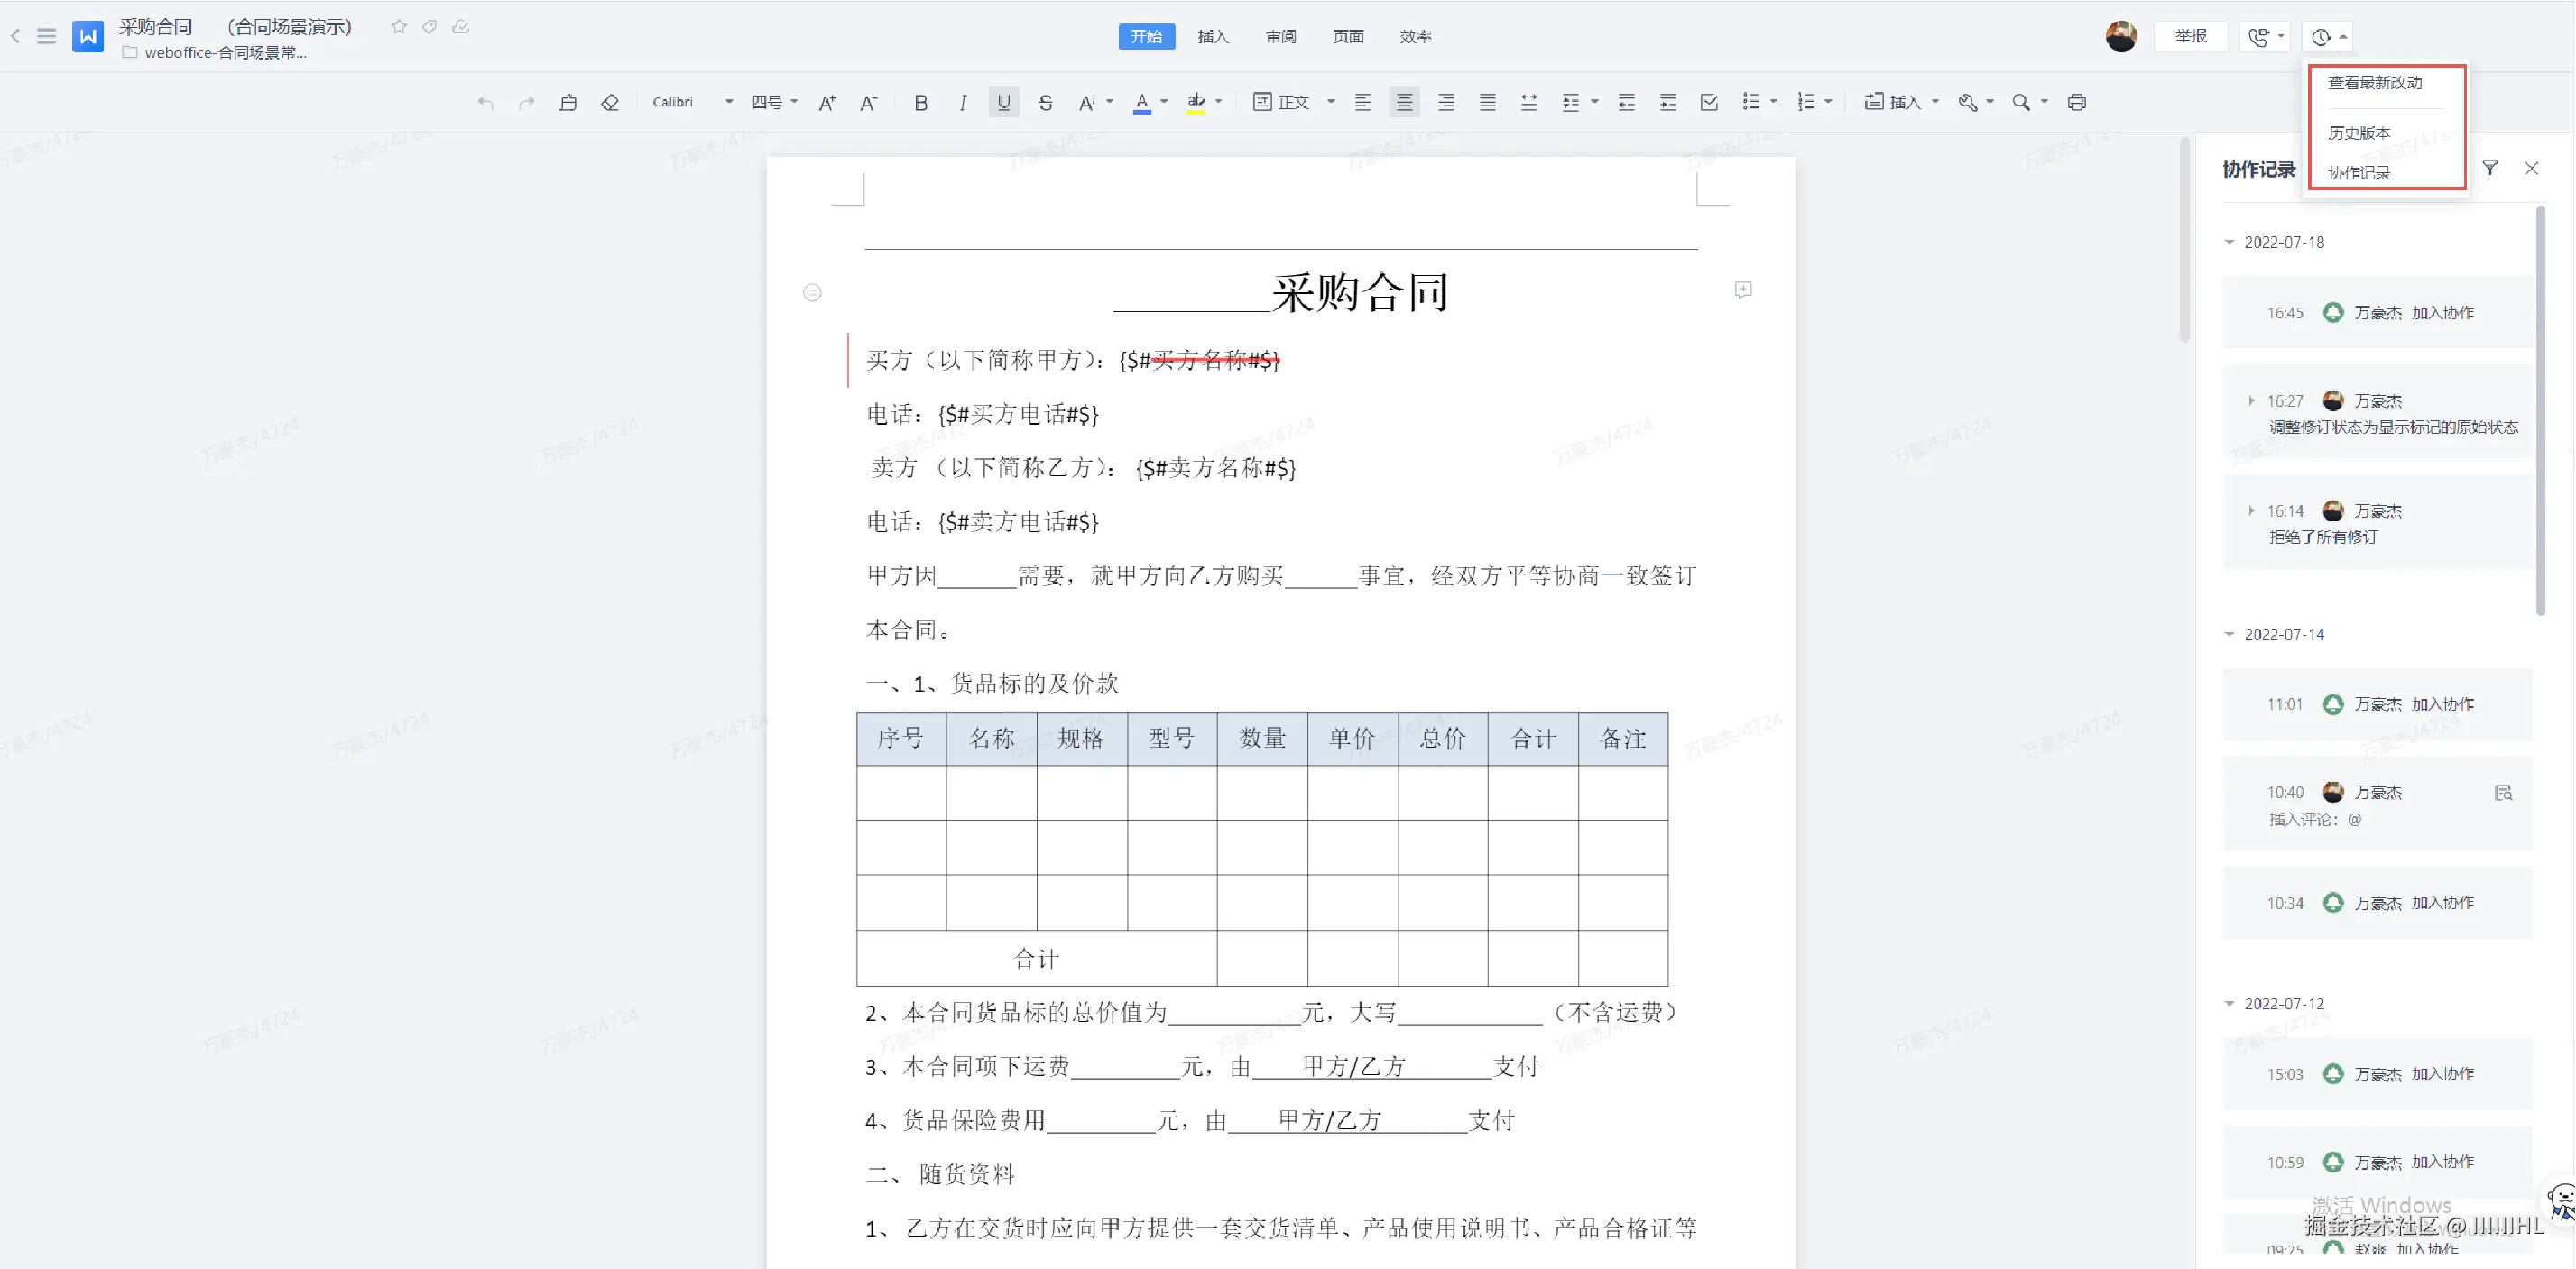Screen dimensions: 2576x1269
Task: Click the eraser clear formatting icon
Action: [610, 102]
